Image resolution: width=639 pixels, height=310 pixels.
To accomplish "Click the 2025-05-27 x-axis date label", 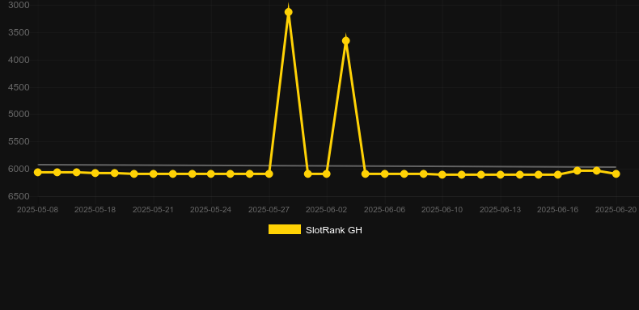I will click(269, 210).
